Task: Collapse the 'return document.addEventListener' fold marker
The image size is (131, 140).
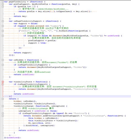Action: 3,116
